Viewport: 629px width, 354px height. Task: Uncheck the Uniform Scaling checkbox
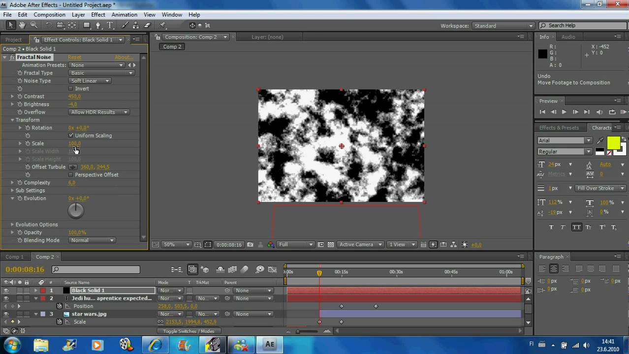tap(71, 135)
